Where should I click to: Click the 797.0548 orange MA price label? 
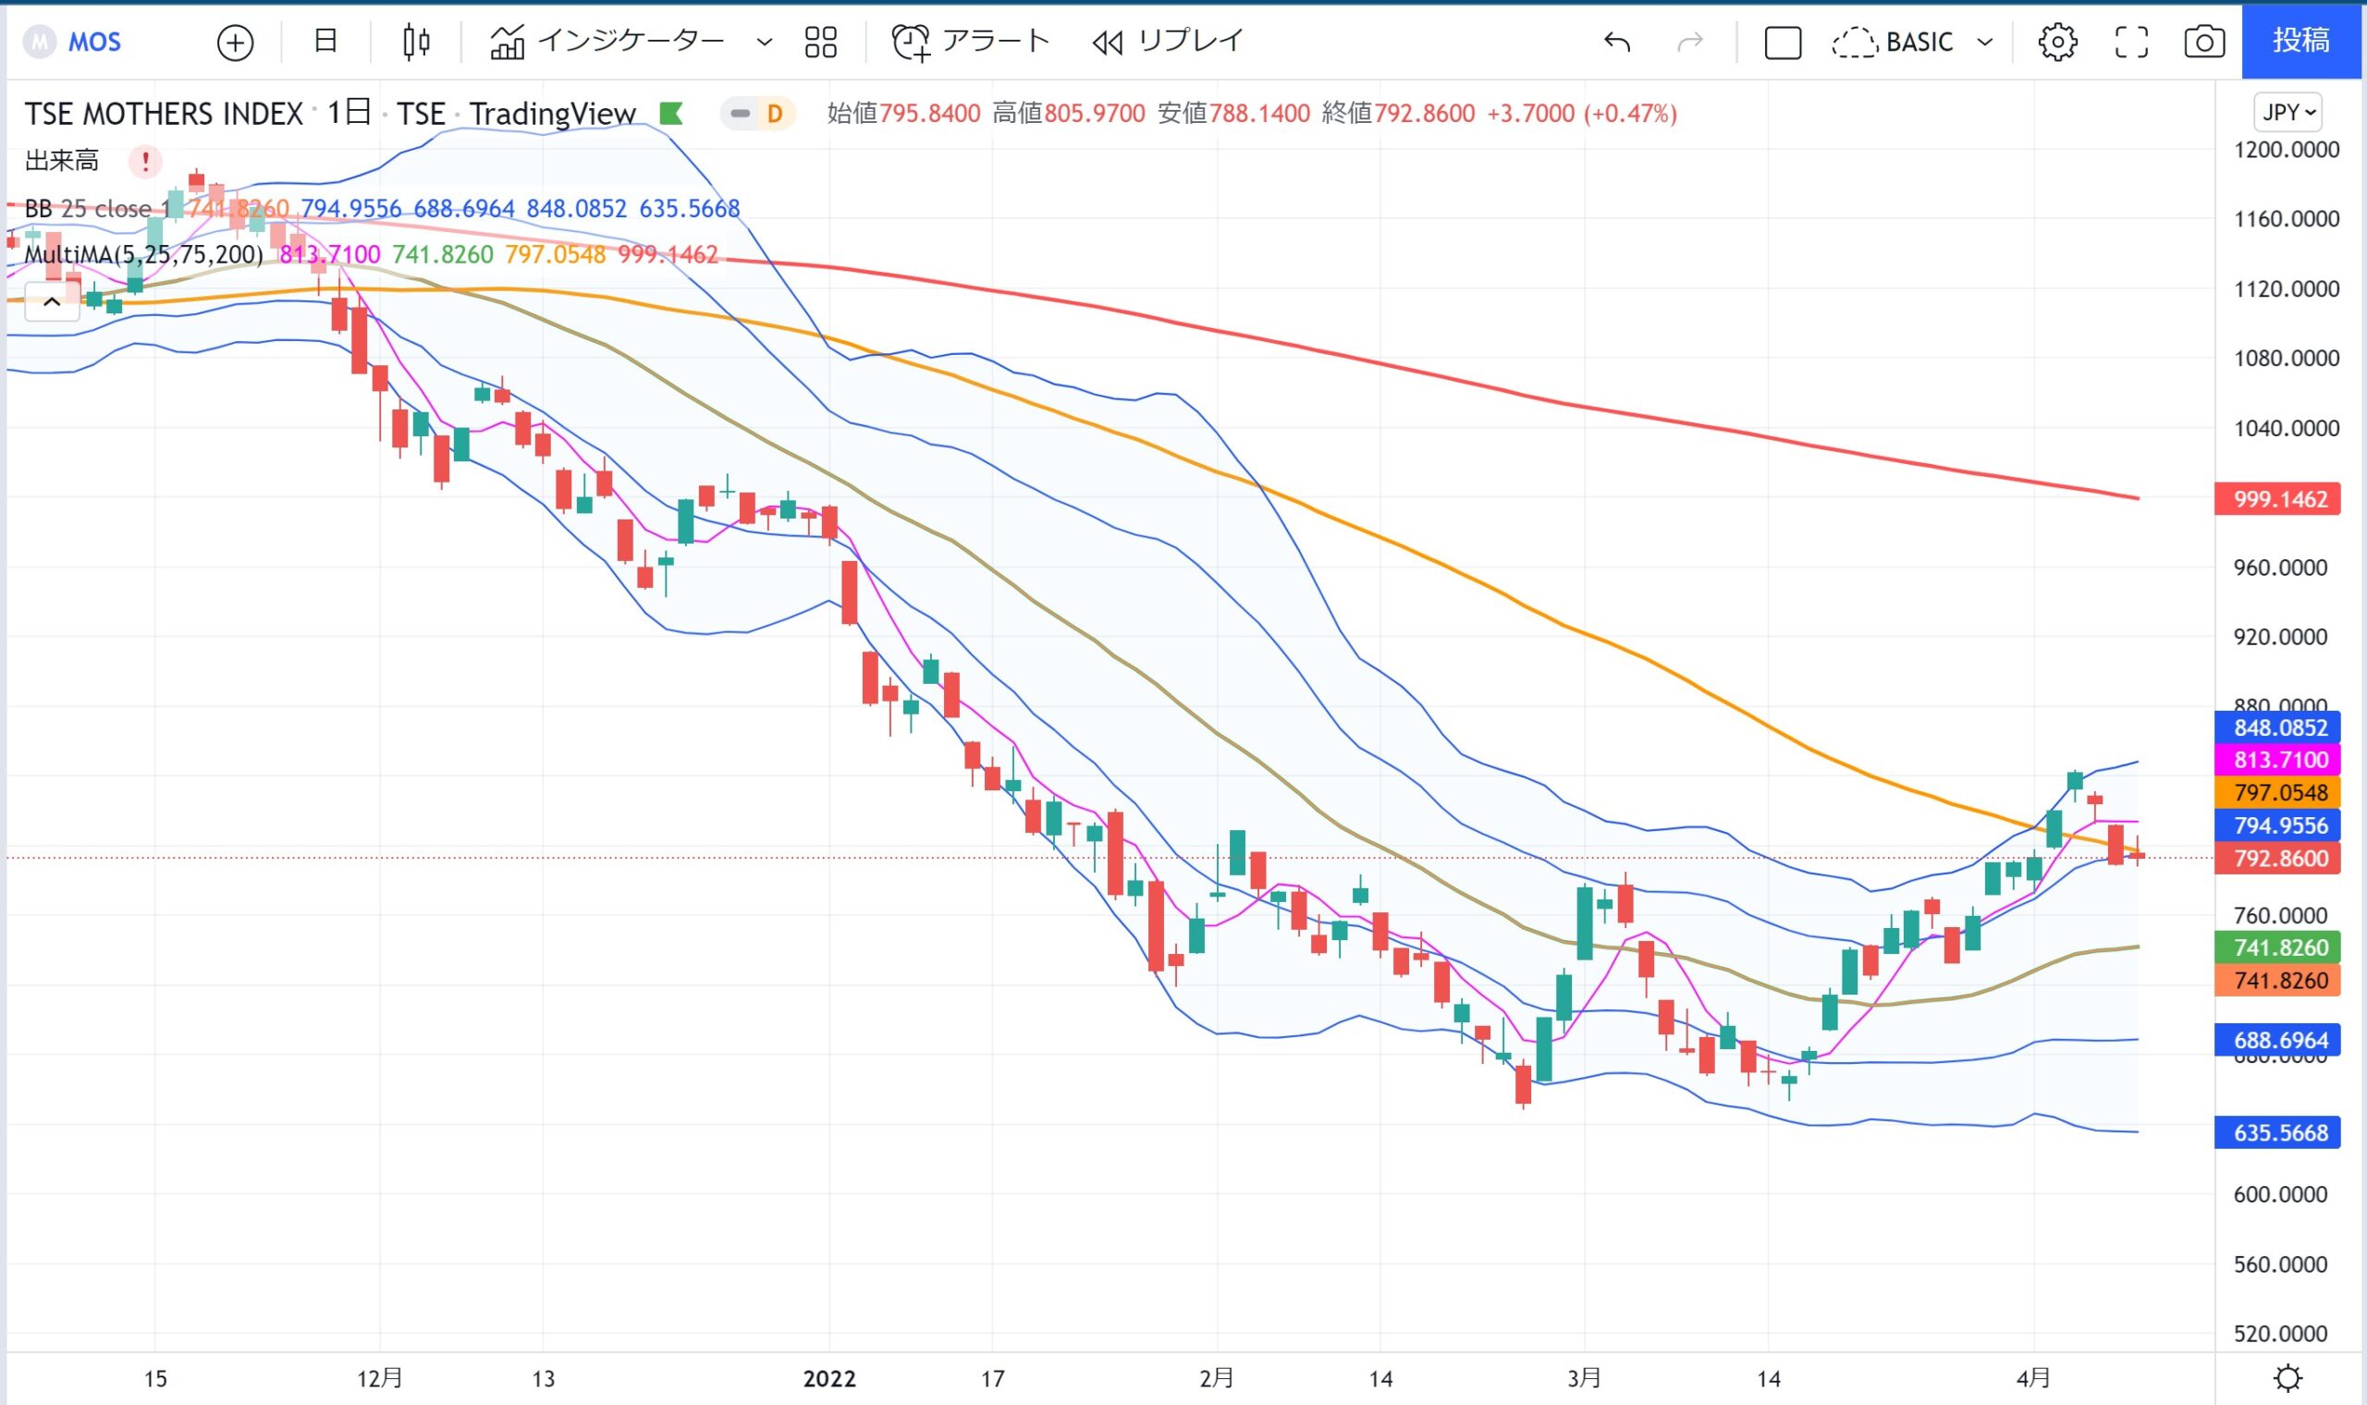(x=2277, y=792)
